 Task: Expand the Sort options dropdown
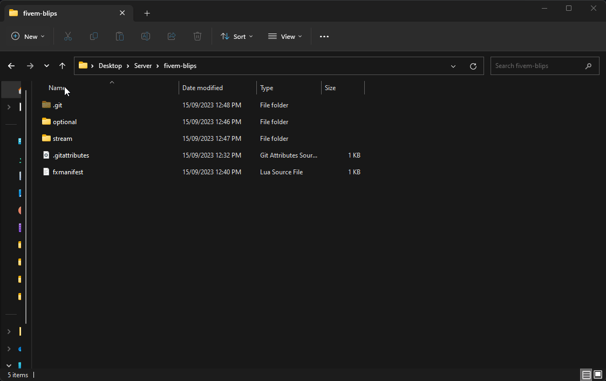(x=236, y=36)
